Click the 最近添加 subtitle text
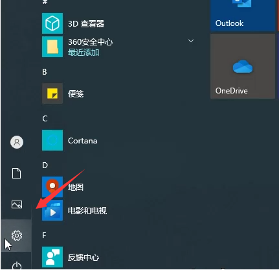This screenshot has height=270, width=279. click(x=84, y=53)
